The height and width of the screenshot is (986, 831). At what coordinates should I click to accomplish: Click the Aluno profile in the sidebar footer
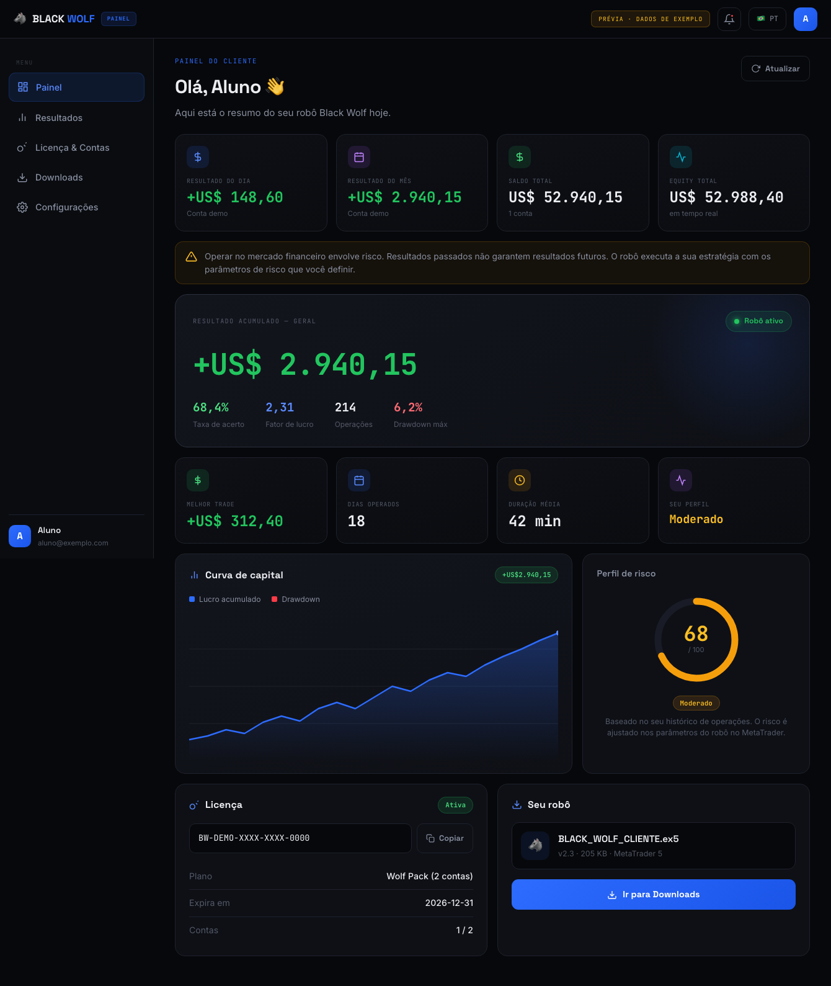point(76,536)
